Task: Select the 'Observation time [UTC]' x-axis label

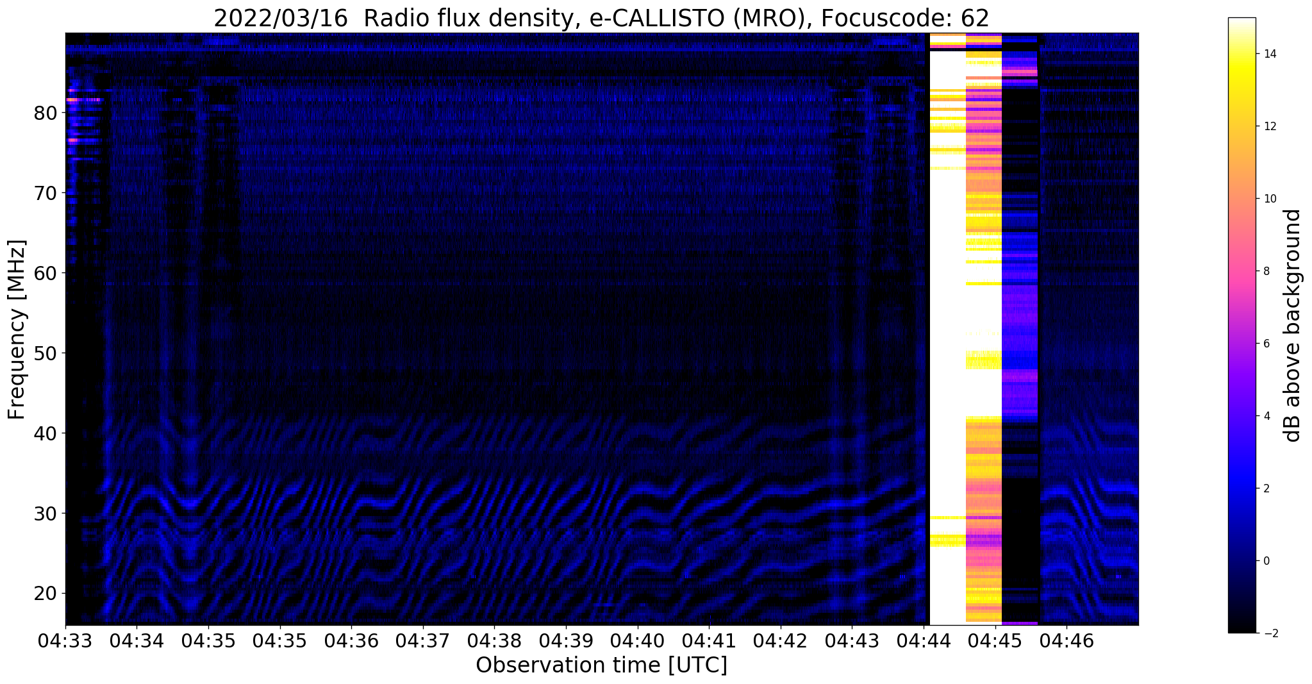Action: point(601,665)
